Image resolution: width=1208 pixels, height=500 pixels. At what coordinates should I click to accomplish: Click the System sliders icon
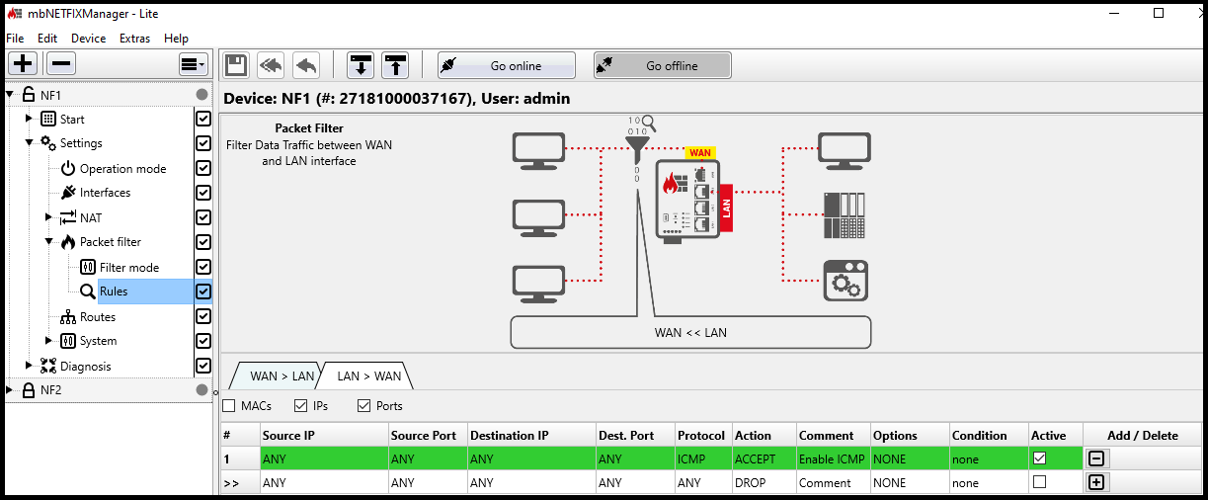(x=68, y=341)
